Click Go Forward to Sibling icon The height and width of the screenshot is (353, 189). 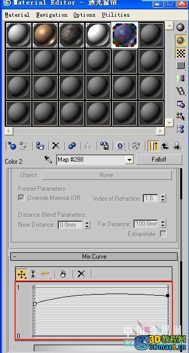click(178, 146)
